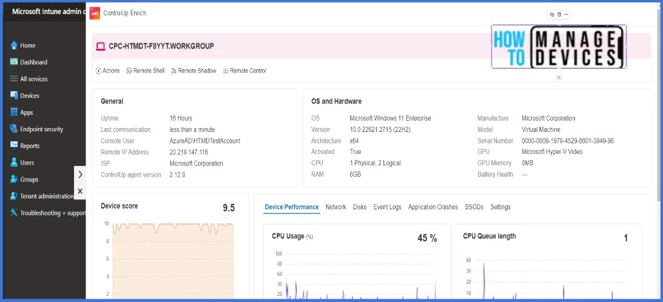
Task: Start Remote Control session
Action: tap(245, 71)
